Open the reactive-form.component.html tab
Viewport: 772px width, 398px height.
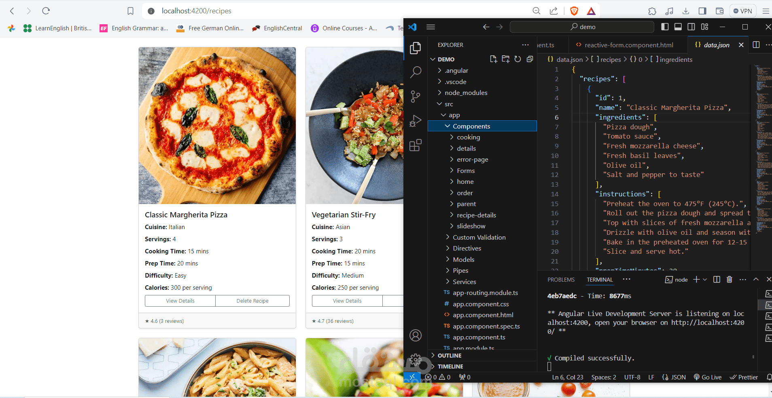(628, 45)
